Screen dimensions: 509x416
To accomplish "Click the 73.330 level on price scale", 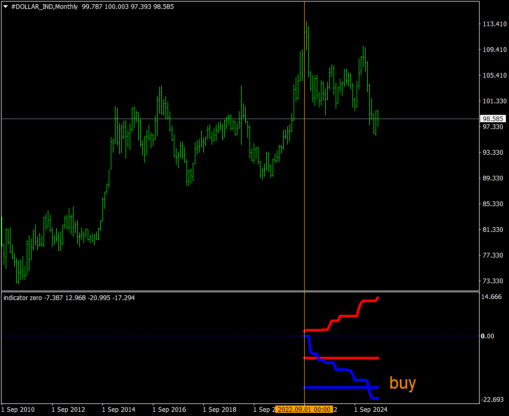I will [x=493, y=281].
